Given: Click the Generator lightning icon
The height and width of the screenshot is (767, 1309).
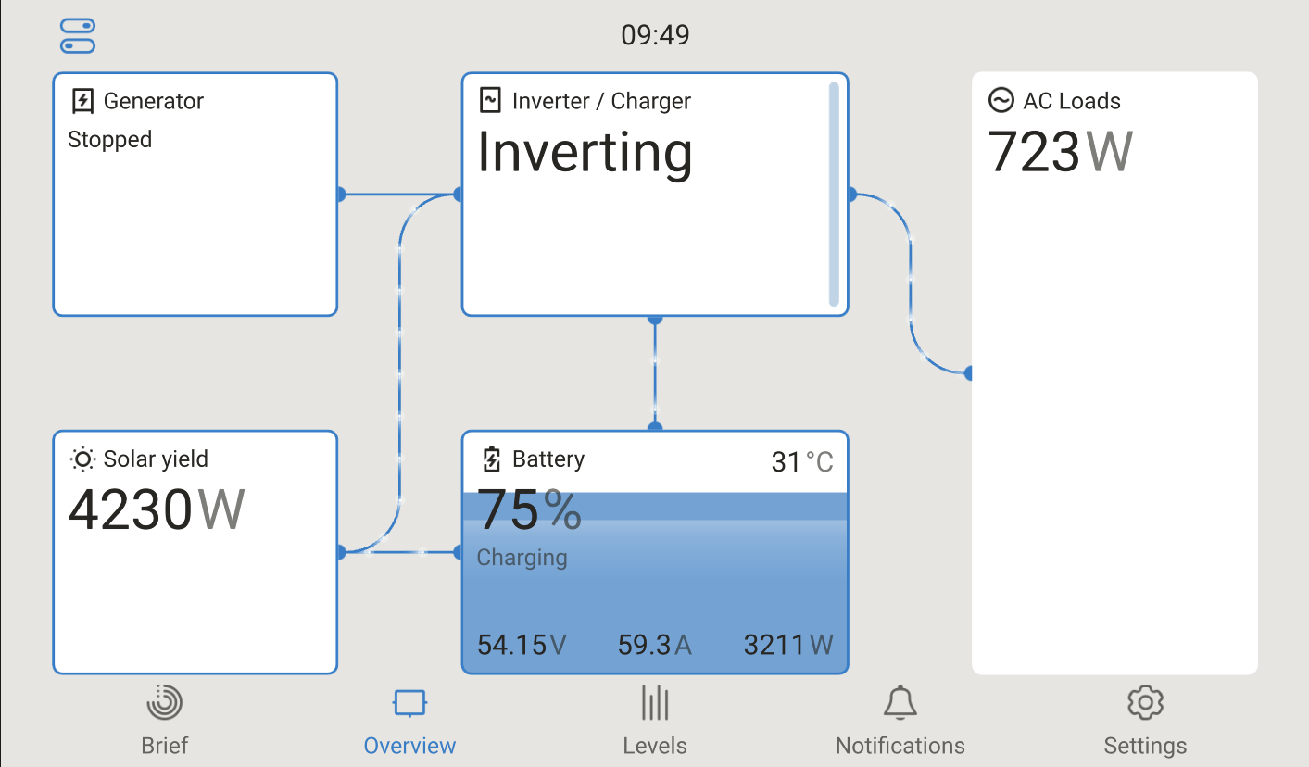Looking at the screenshot, I should [82, 101].
